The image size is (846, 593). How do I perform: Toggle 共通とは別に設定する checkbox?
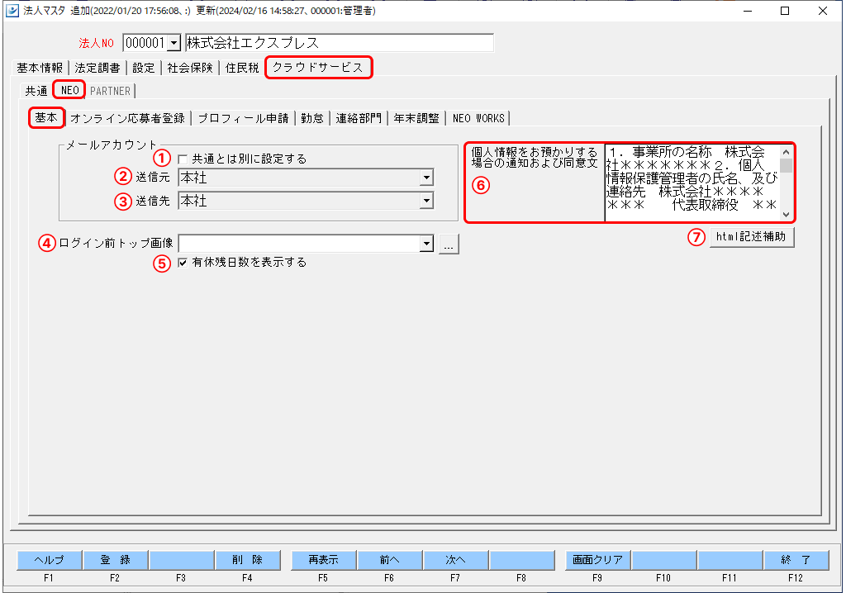coord(183,159)
